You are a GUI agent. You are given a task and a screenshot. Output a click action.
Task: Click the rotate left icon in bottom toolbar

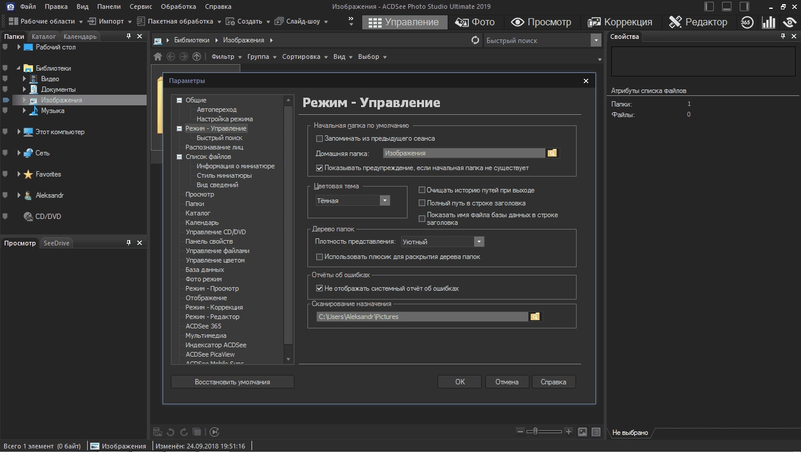click(x=171, y=432)
